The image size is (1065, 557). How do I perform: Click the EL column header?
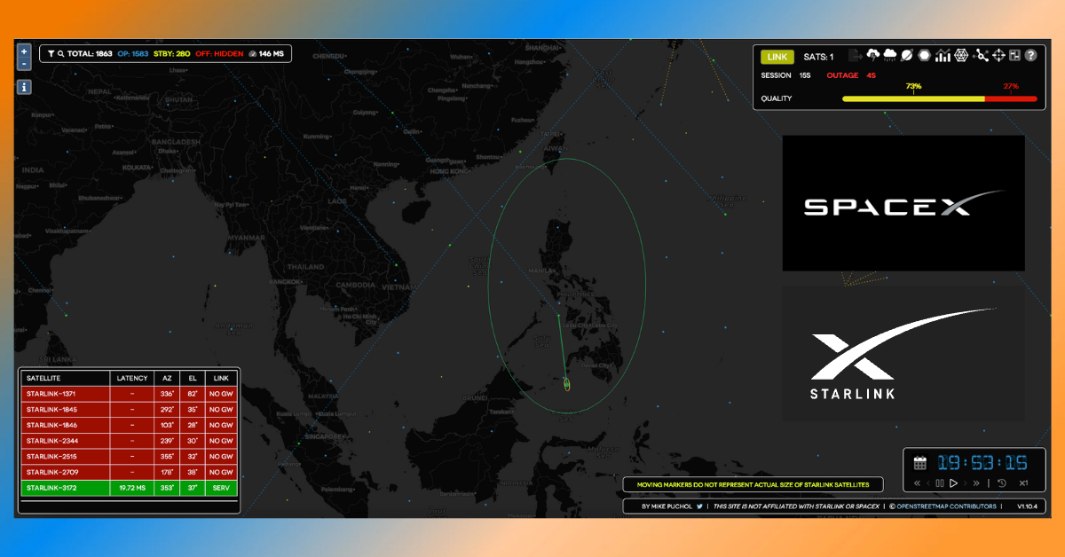tap(192, 378)
